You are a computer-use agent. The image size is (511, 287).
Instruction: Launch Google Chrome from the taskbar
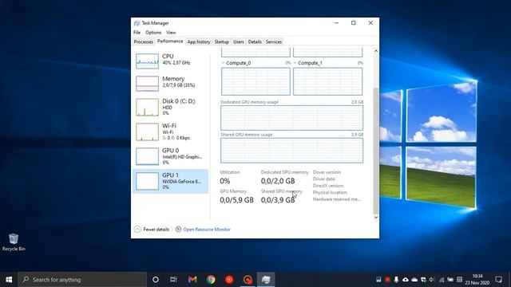click(211, 280)
